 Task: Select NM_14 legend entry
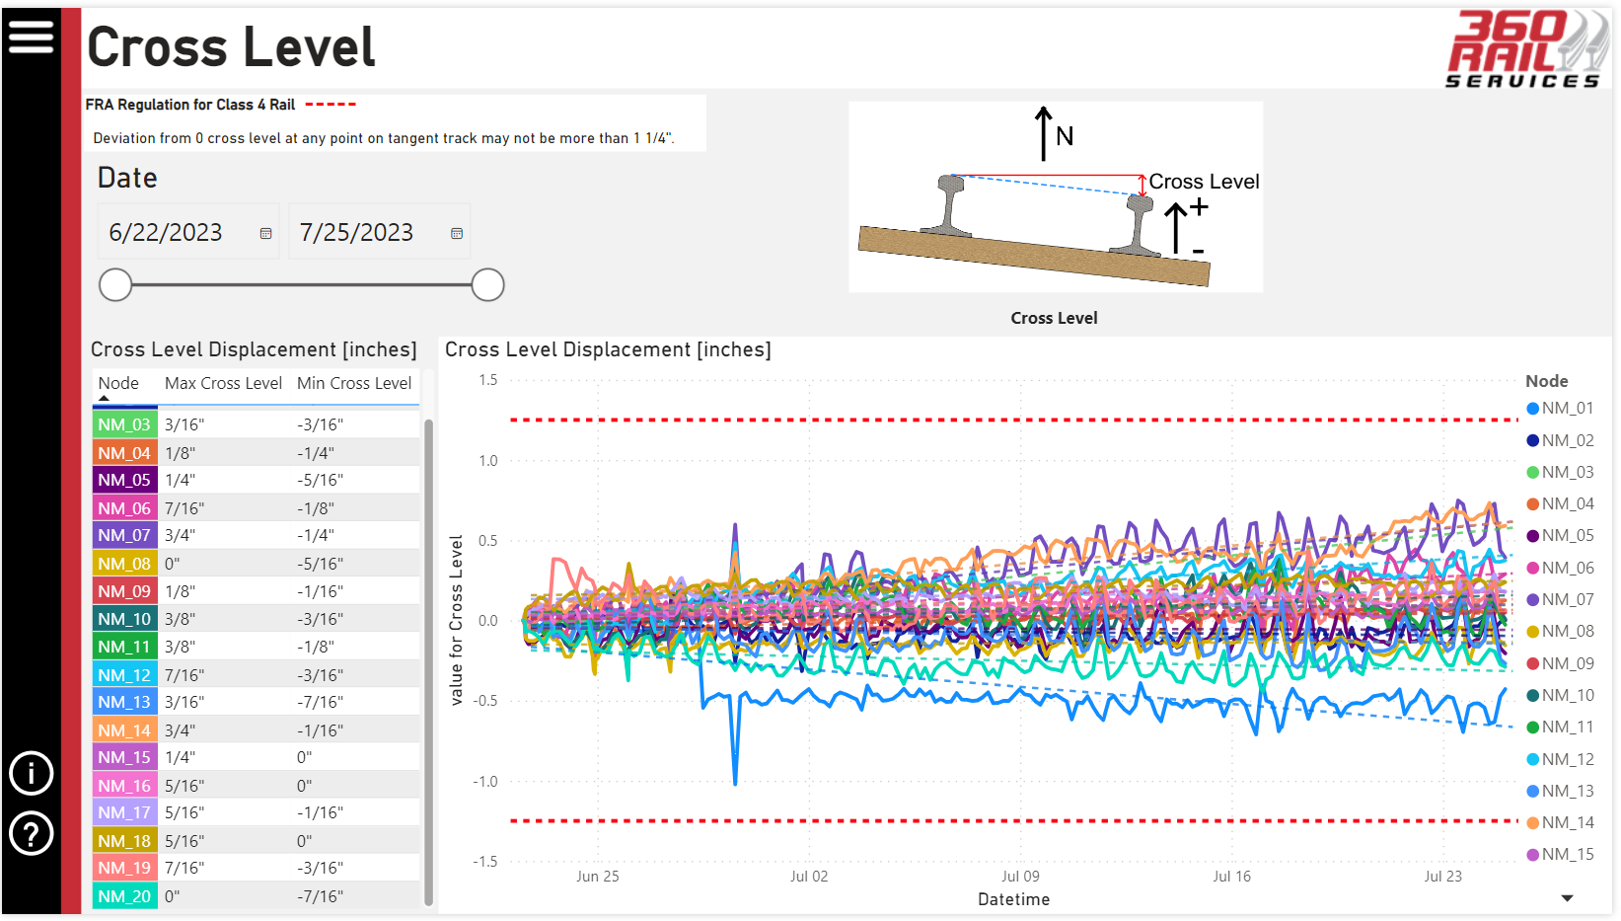[x=1560, y=822]
